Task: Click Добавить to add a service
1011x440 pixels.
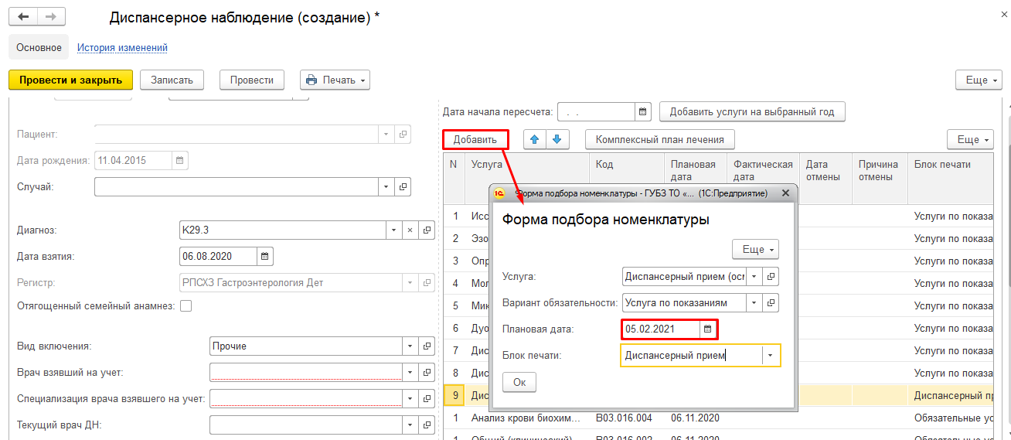Action: point(475,139)
